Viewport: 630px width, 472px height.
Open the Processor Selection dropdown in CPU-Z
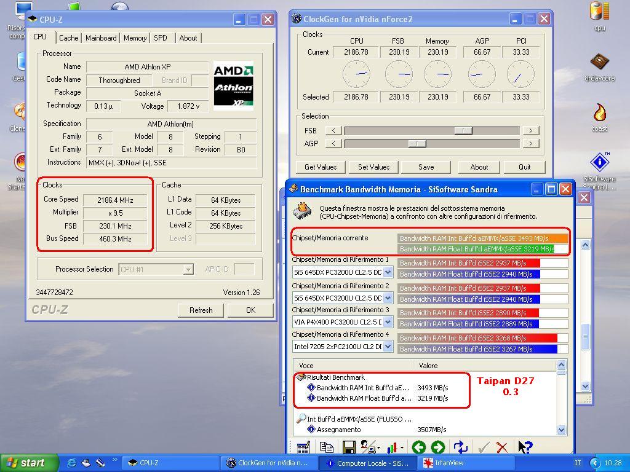pyautogui.click(x=188, y=269)
